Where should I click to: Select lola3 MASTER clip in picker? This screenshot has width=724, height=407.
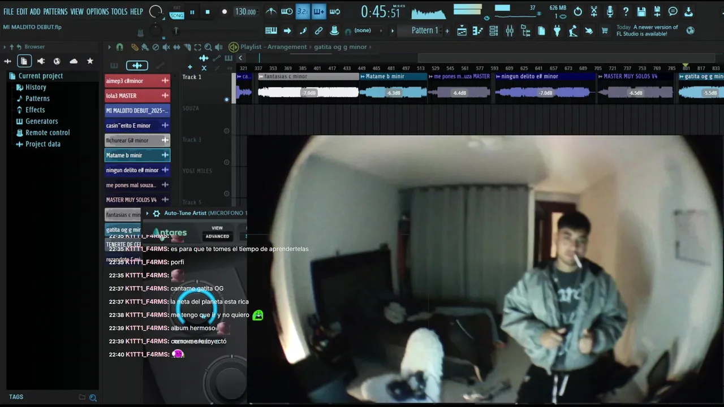pyautogui.click(x=137, y=96)
